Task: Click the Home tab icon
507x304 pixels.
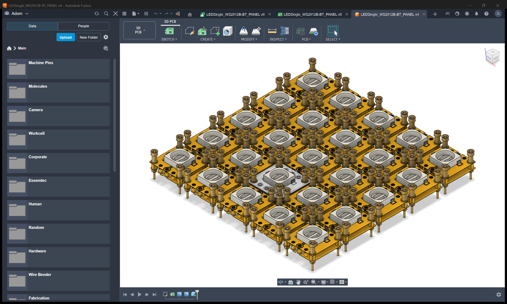Action: [x=190, y=14]
